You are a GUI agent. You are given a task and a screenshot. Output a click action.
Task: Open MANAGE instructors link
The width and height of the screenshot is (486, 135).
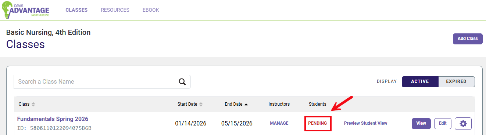pos(279,123)
